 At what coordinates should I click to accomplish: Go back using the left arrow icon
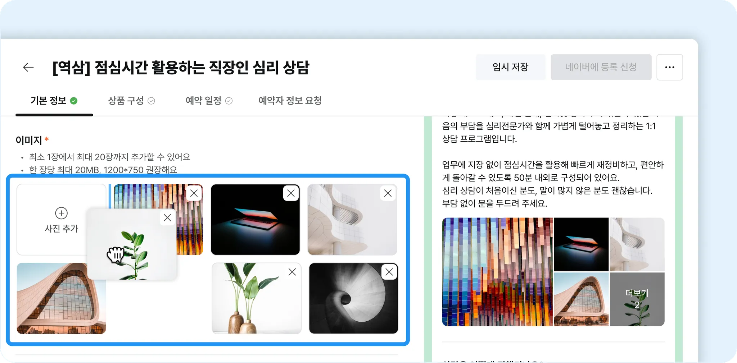point(28,67)
